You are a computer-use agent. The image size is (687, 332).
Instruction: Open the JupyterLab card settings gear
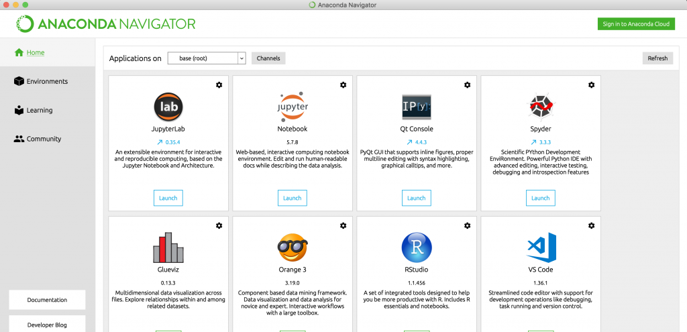(219, 85)
